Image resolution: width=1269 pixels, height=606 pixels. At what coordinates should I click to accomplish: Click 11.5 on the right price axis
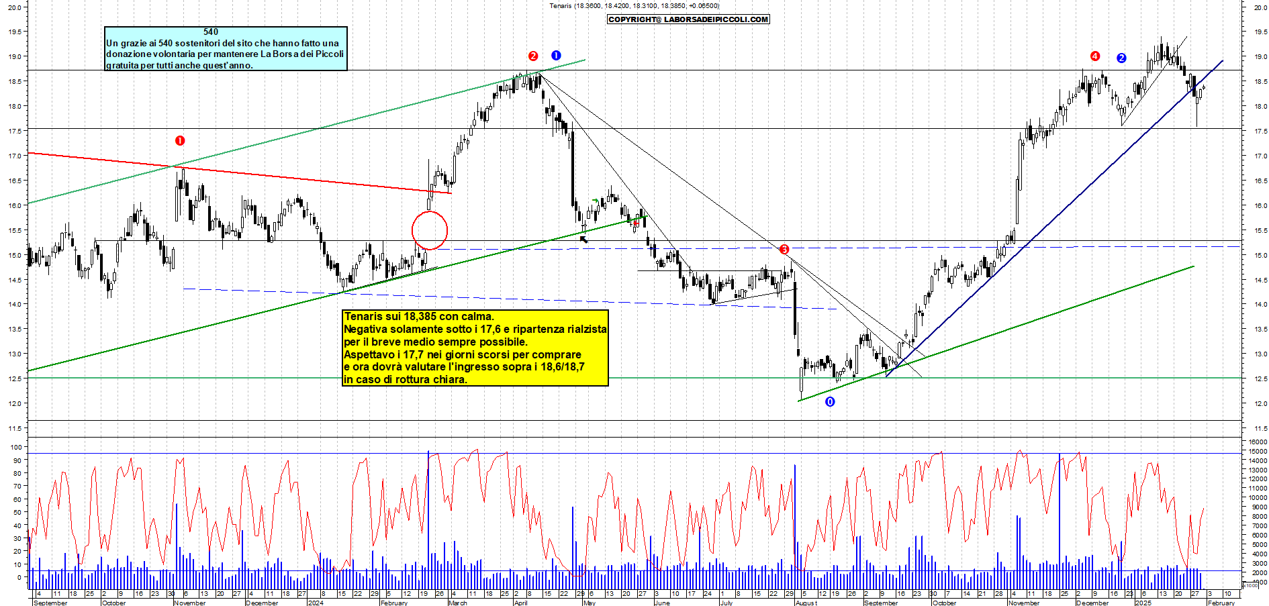(x=1260, y=429)
